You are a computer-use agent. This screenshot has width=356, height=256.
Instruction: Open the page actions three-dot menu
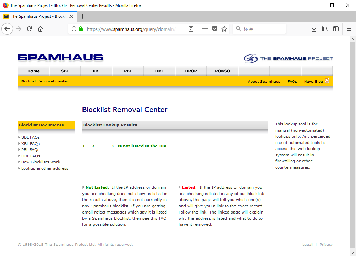coord(205,29)
